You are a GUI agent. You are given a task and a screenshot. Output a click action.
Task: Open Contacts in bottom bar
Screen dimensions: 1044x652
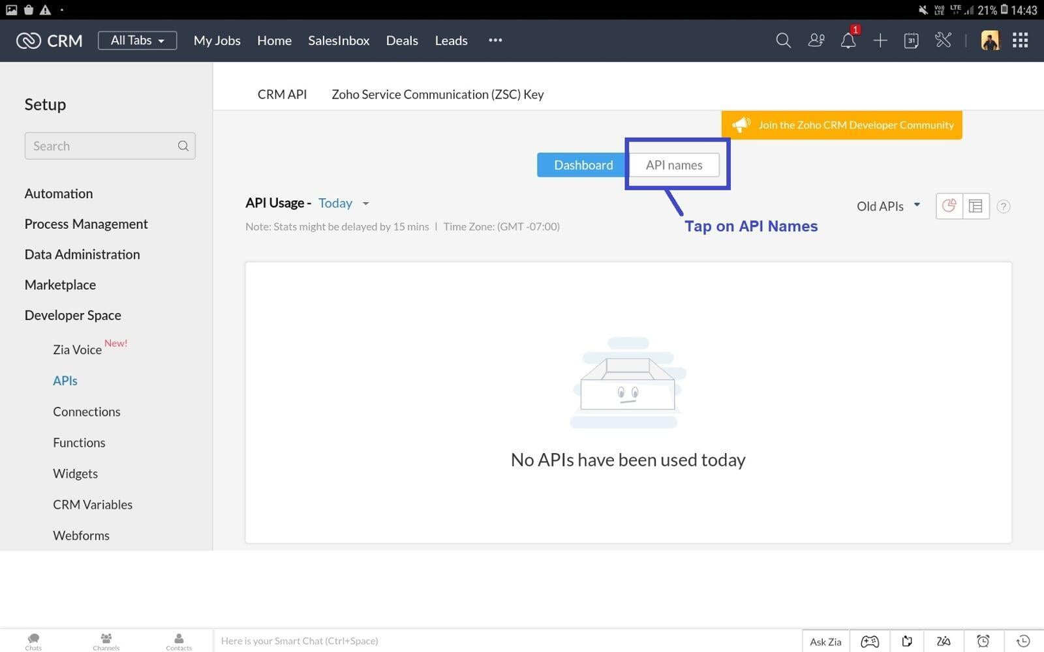point(179,642)
